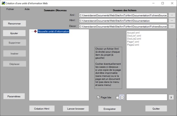Click in the Xml folder path field
Viewport: 177px width, 116px height.
click(x=123, y=15)
